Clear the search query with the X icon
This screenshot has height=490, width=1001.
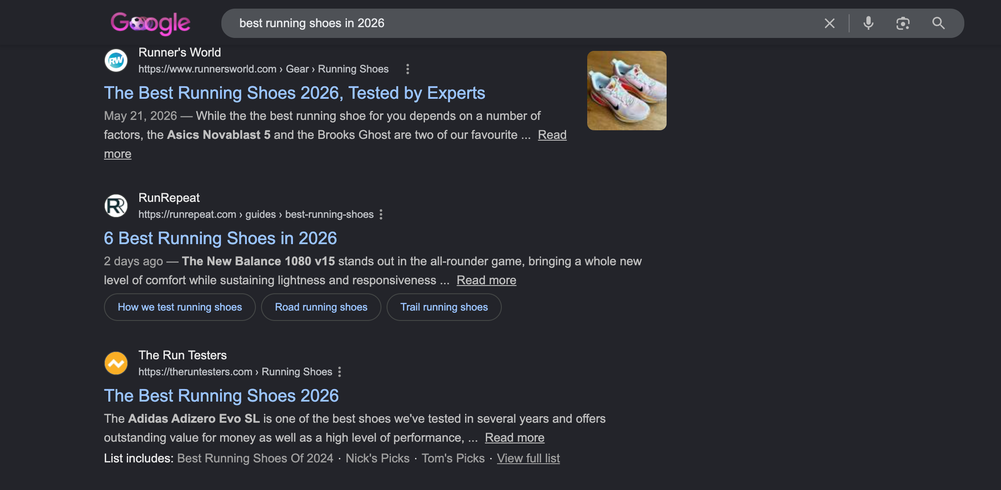coord(829,23)
